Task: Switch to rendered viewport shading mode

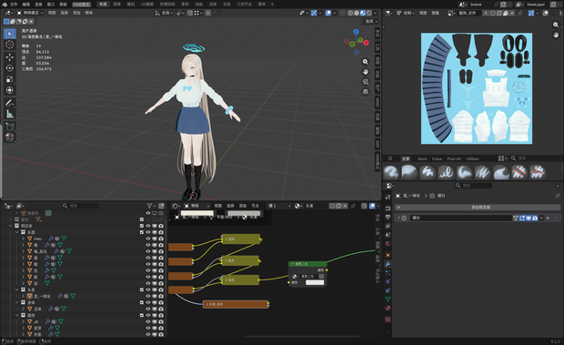Action: [369, 13]
